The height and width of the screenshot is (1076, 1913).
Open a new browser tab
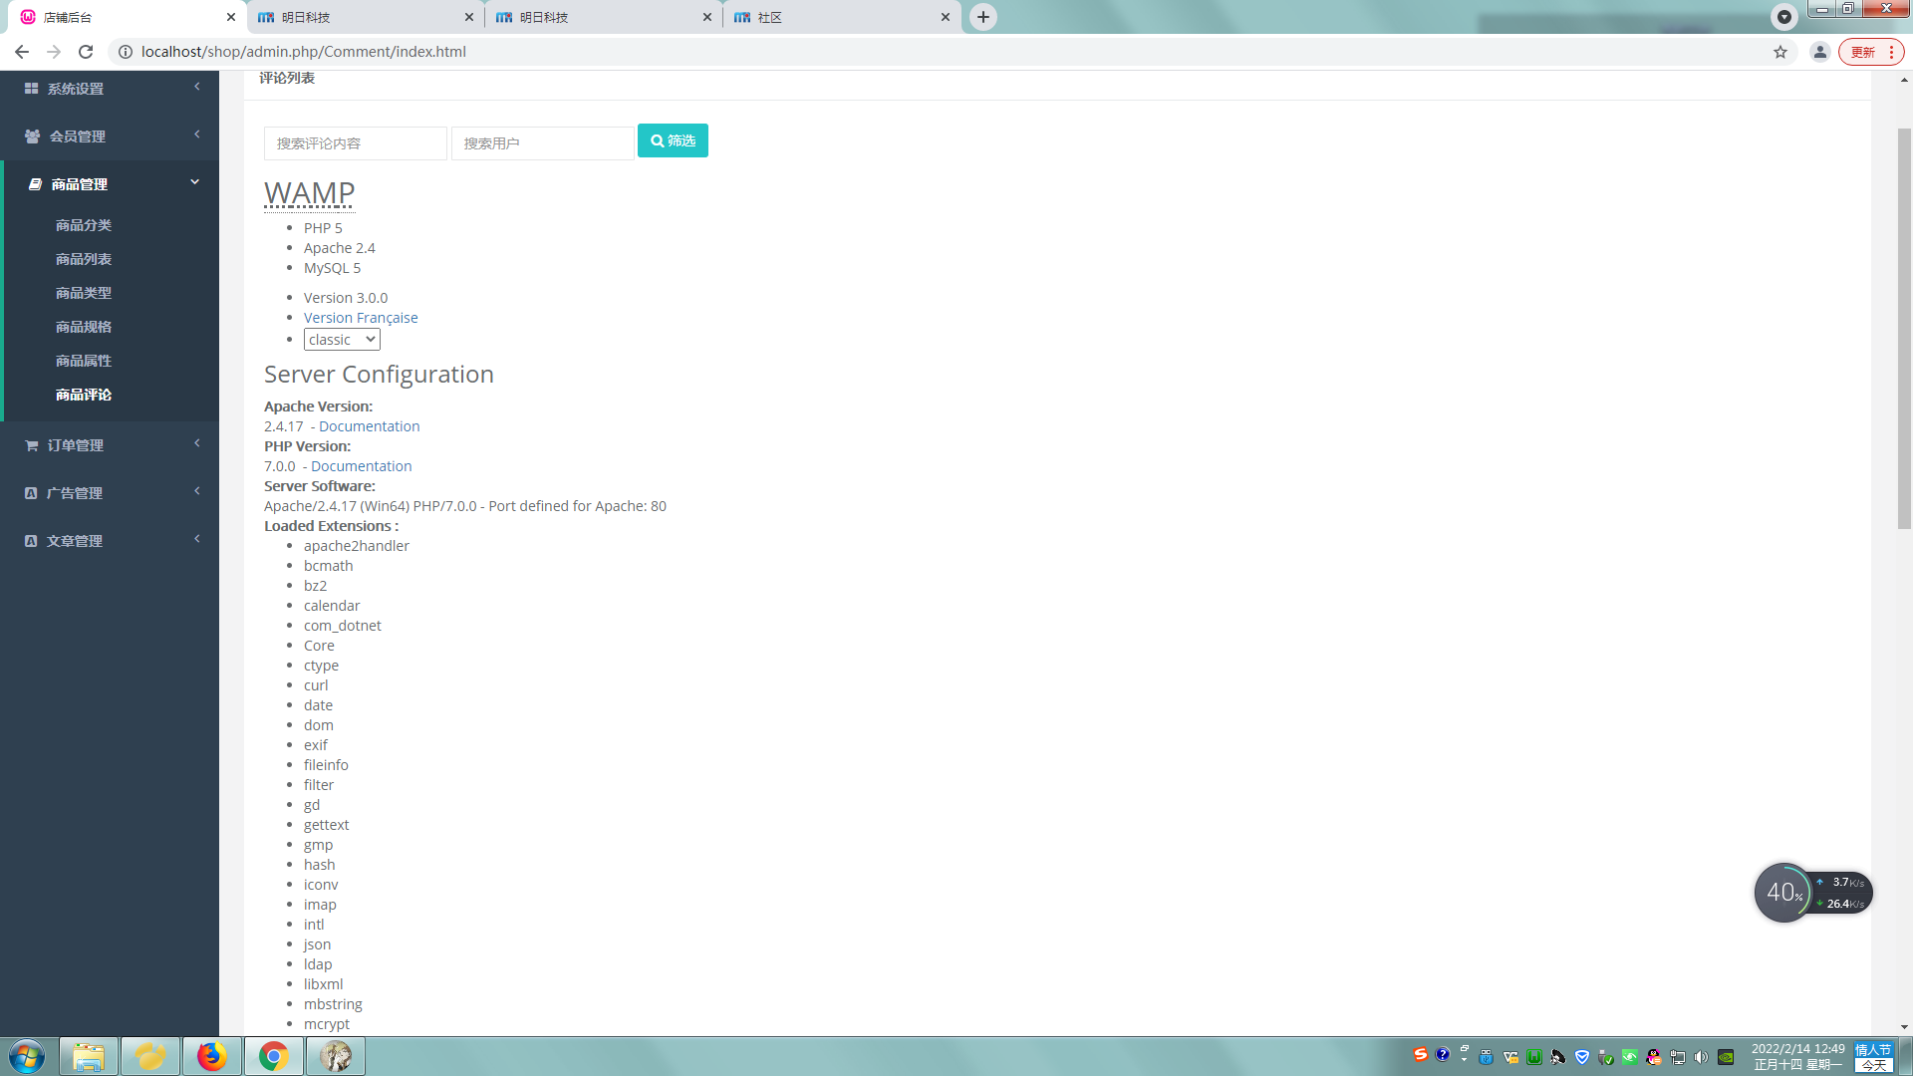(983, 17)
